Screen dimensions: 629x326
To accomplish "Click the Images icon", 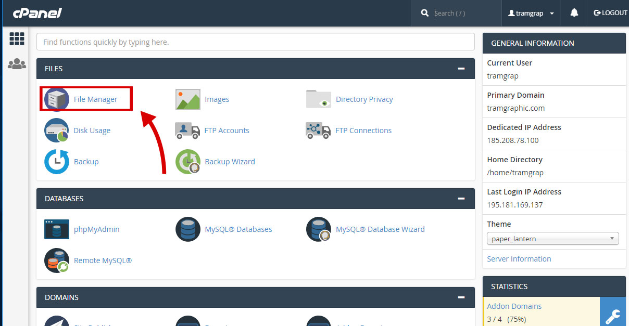I will (188, 99).
